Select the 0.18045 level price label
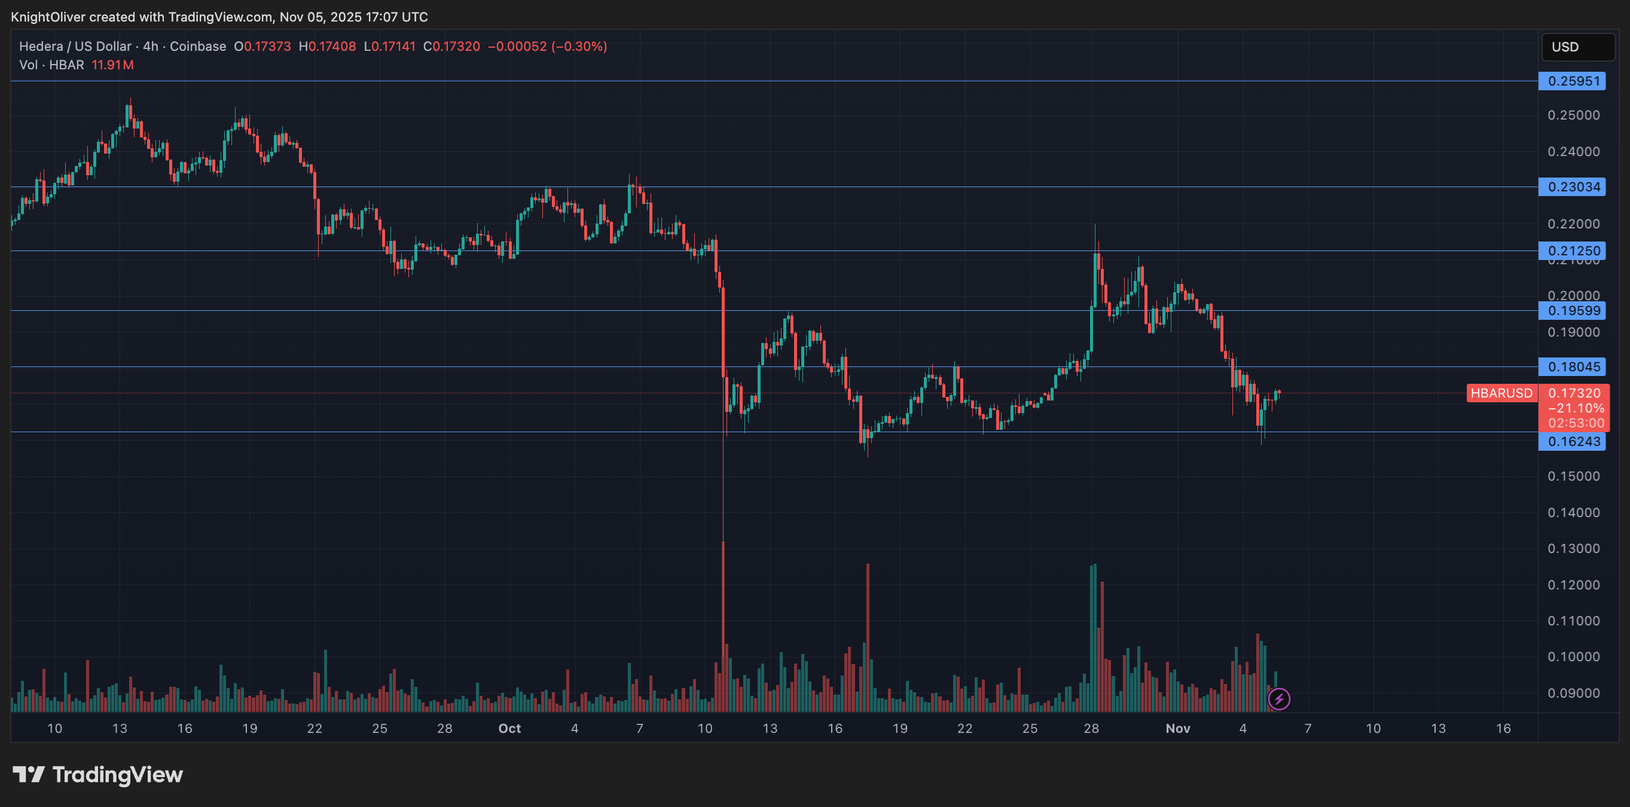 (x=1573, y=367)
